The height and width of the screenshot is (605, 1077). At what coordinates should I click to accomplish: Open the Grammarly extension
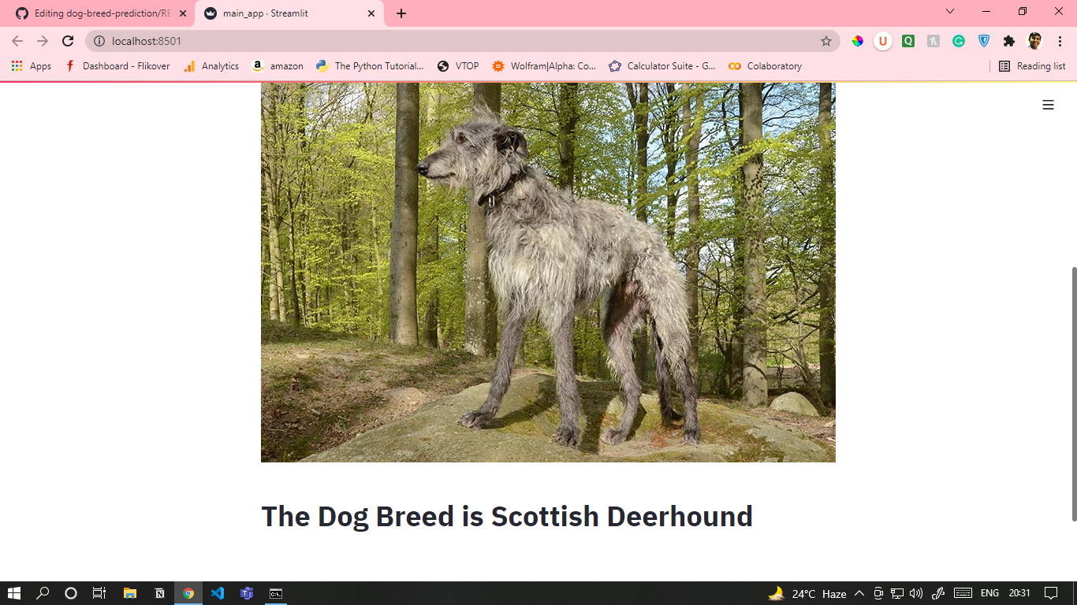[958, 40]
